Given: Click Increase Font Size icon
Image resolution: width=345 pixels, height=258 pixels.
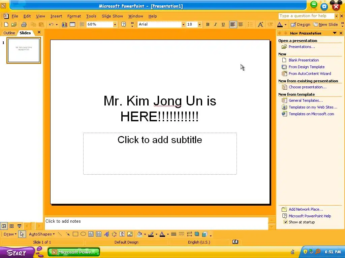Looking at the screenshot, I should pos(260,25).
